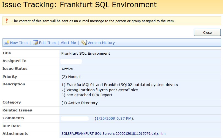
Task: Click the Wrong Partition Bytes per Sector line
Action: 100,90
